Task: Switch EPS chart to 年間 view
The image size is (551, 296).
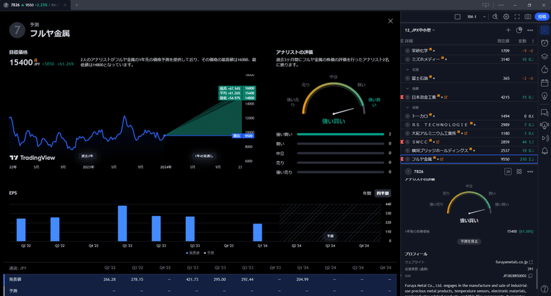Action: 367,193
